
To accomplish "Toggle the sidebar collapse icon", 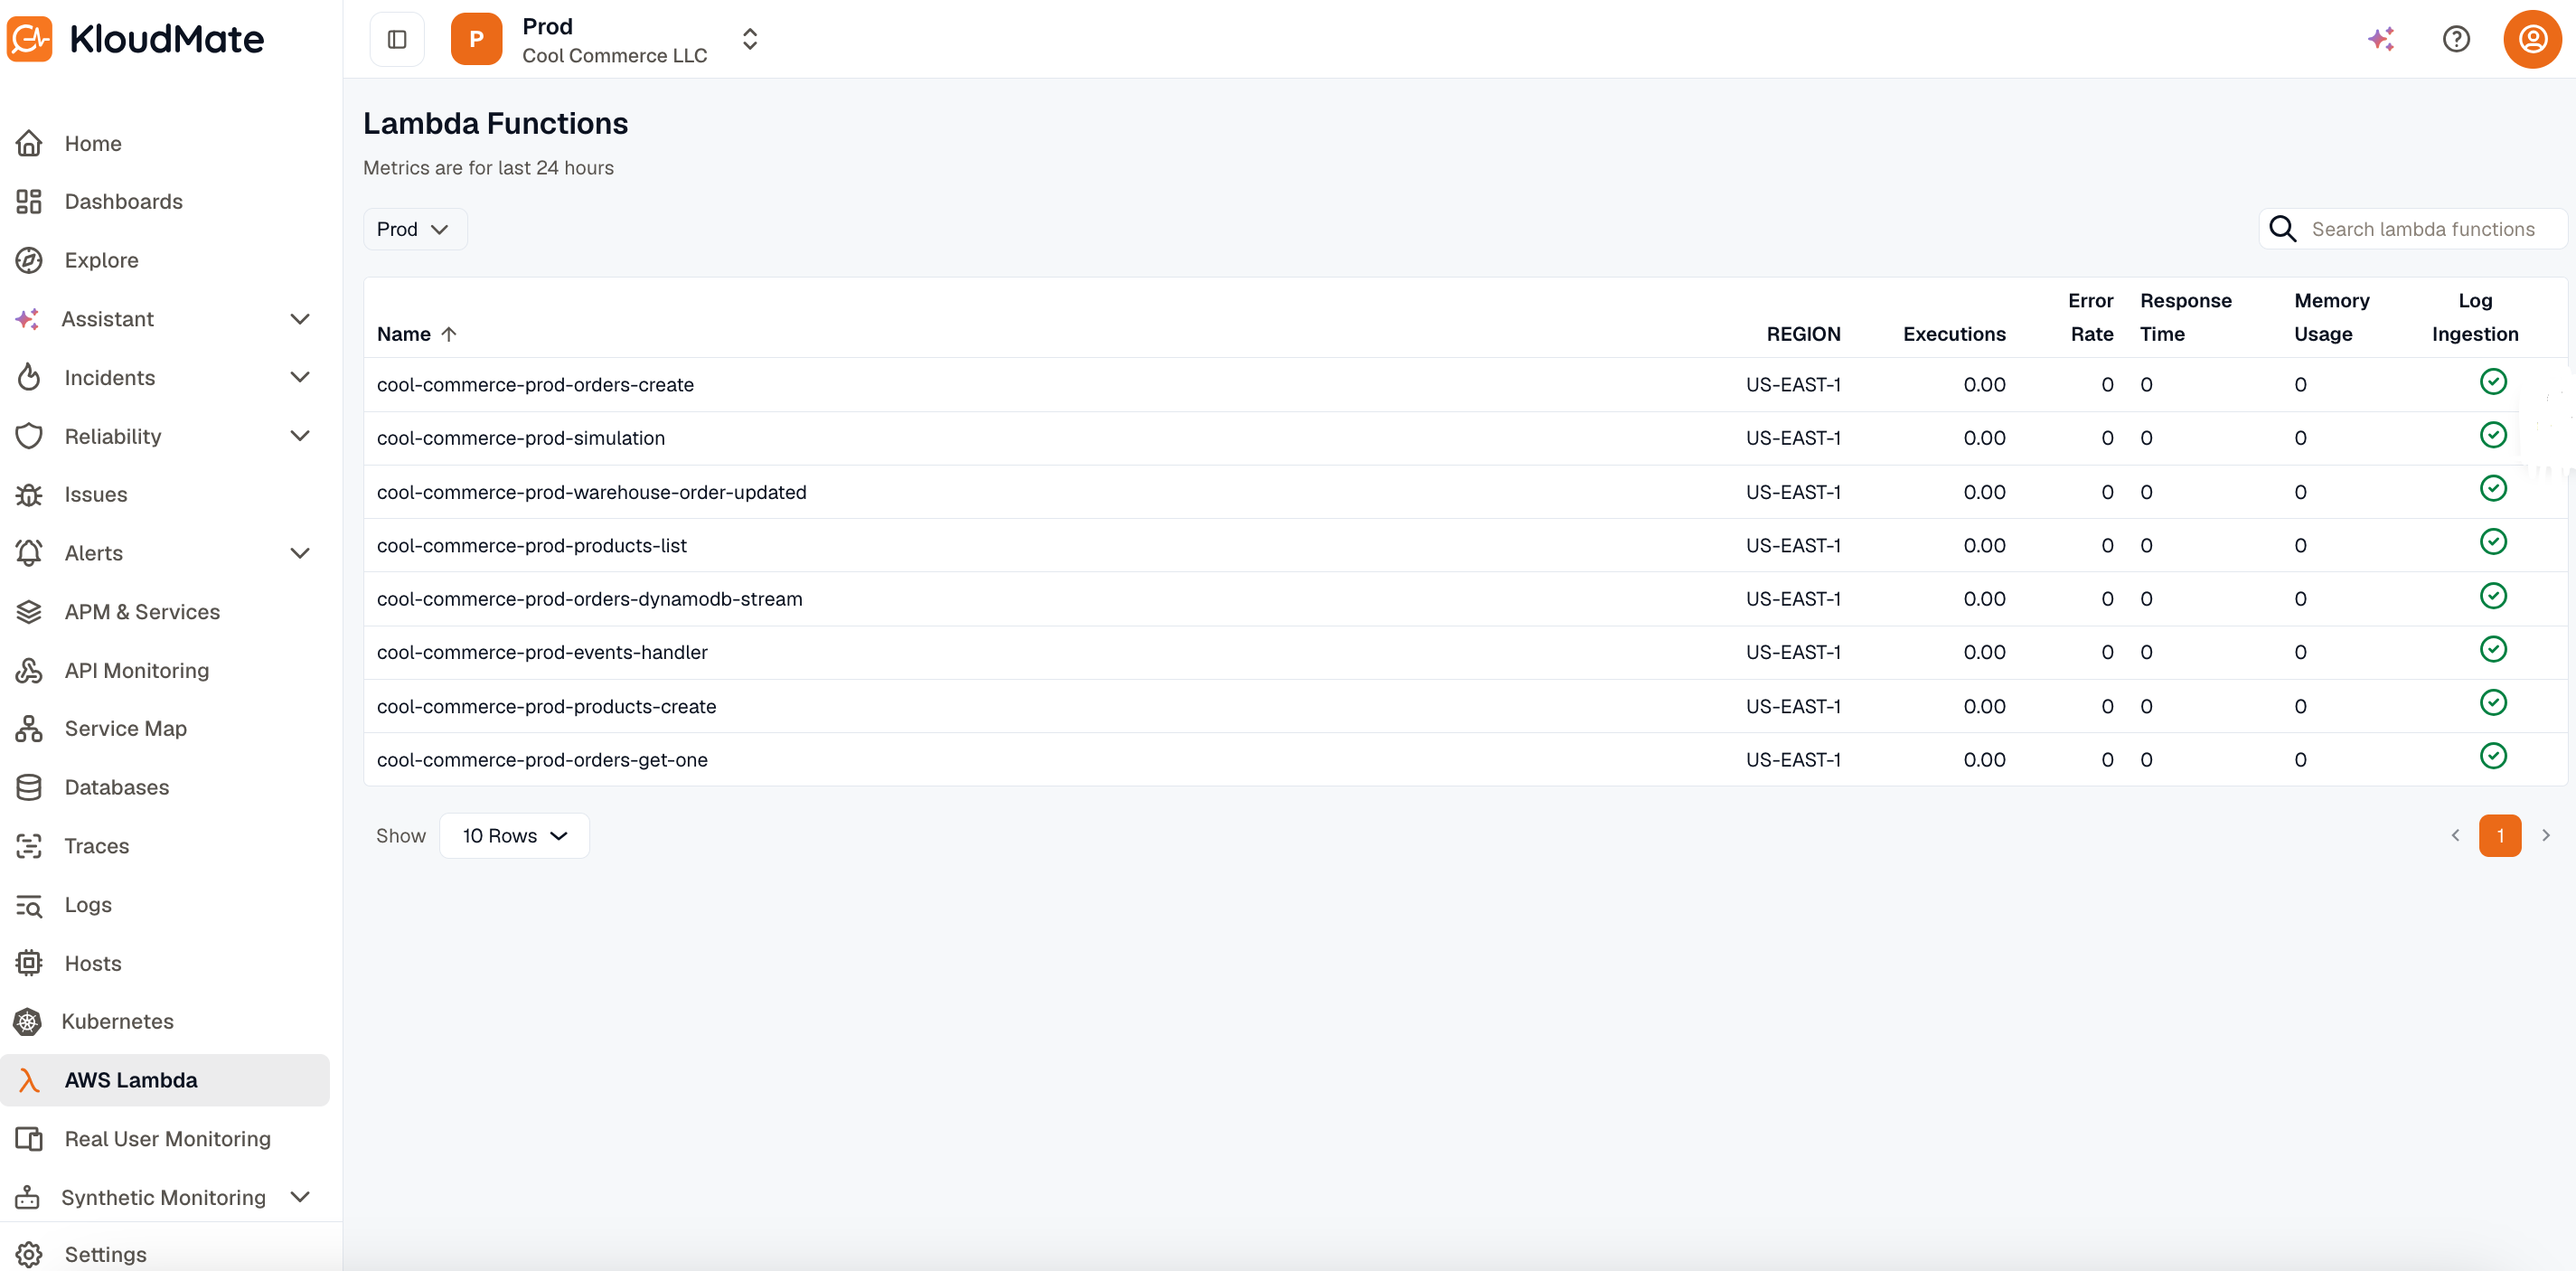I will point(397,39).
